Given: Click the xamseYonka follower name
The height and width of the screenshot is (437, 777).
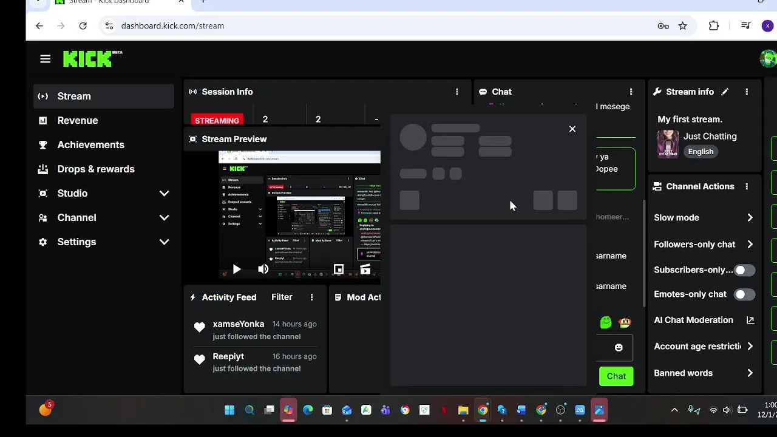Looking at the screenshot, I should (x=239, y=324).
